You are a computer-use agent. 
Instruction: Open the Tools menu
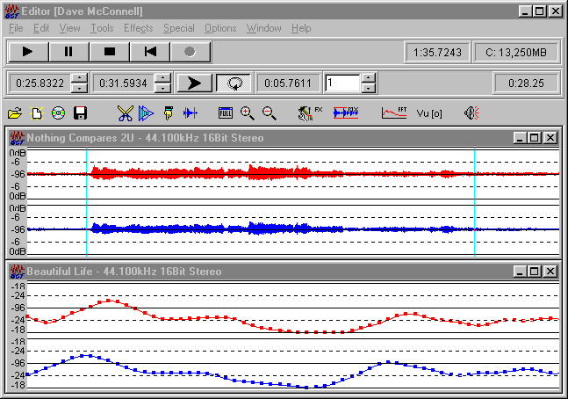tap(102, 28)
